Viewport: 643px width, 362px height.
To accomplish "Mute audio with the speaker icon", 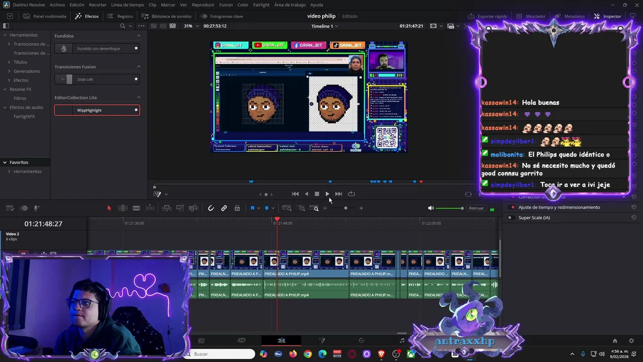I will pyautogui.click(x=431, y=208).
